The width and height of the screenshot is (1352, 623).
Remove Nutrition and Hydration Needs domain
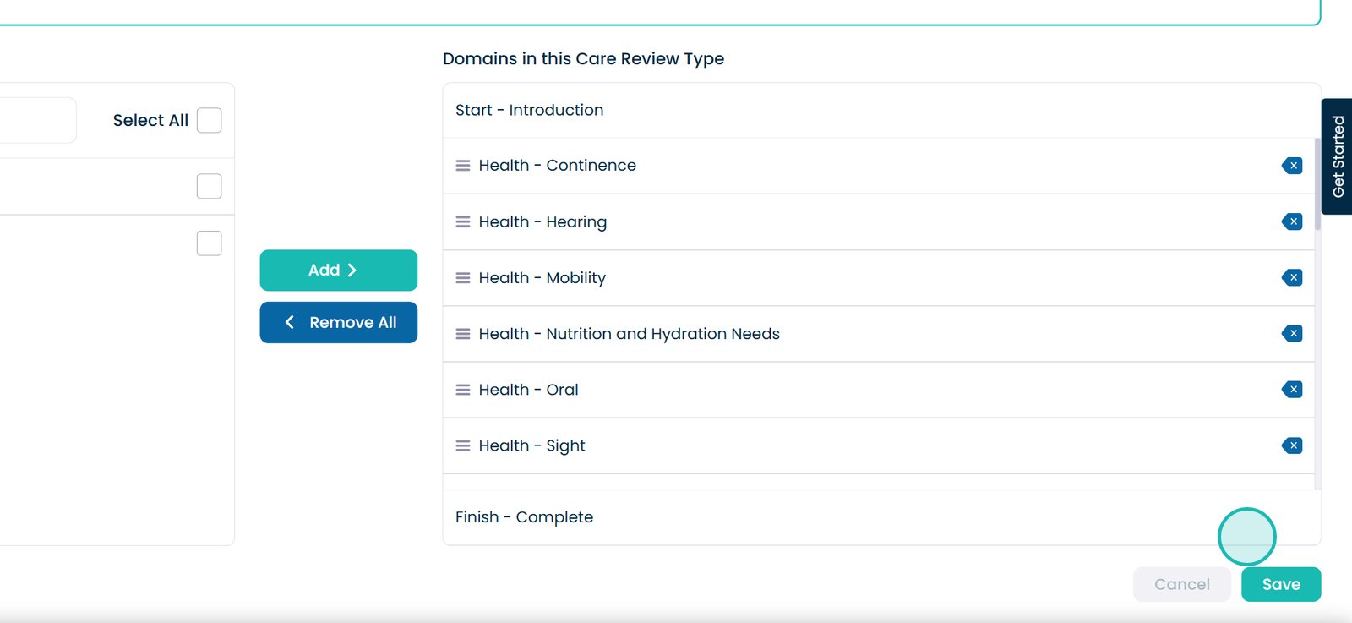click(x=1292, y=334)
